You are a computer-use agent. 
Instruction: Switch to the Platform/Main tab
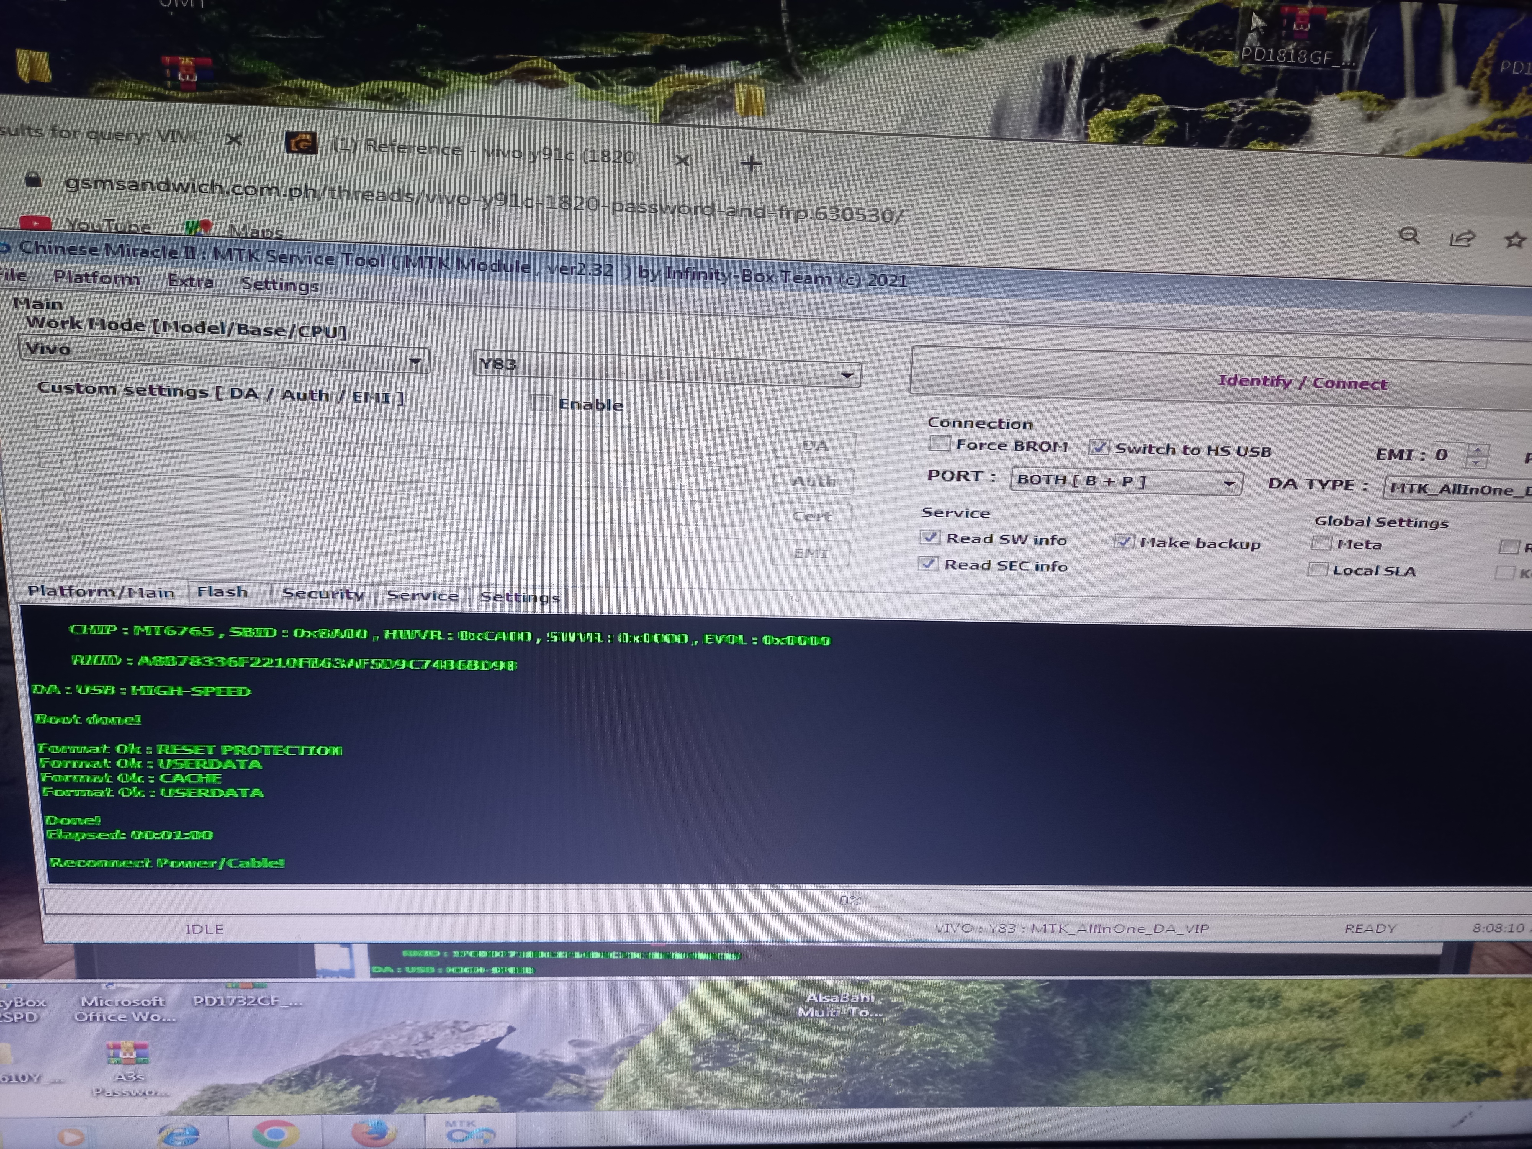pyautogui.click(x=101, y=591)
